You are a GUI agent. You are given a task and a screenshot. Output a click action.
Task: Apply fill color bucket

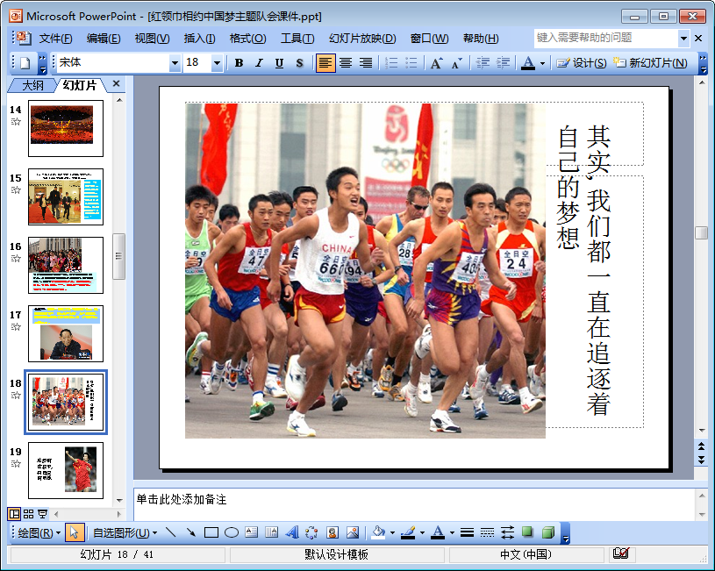[378, 532]
